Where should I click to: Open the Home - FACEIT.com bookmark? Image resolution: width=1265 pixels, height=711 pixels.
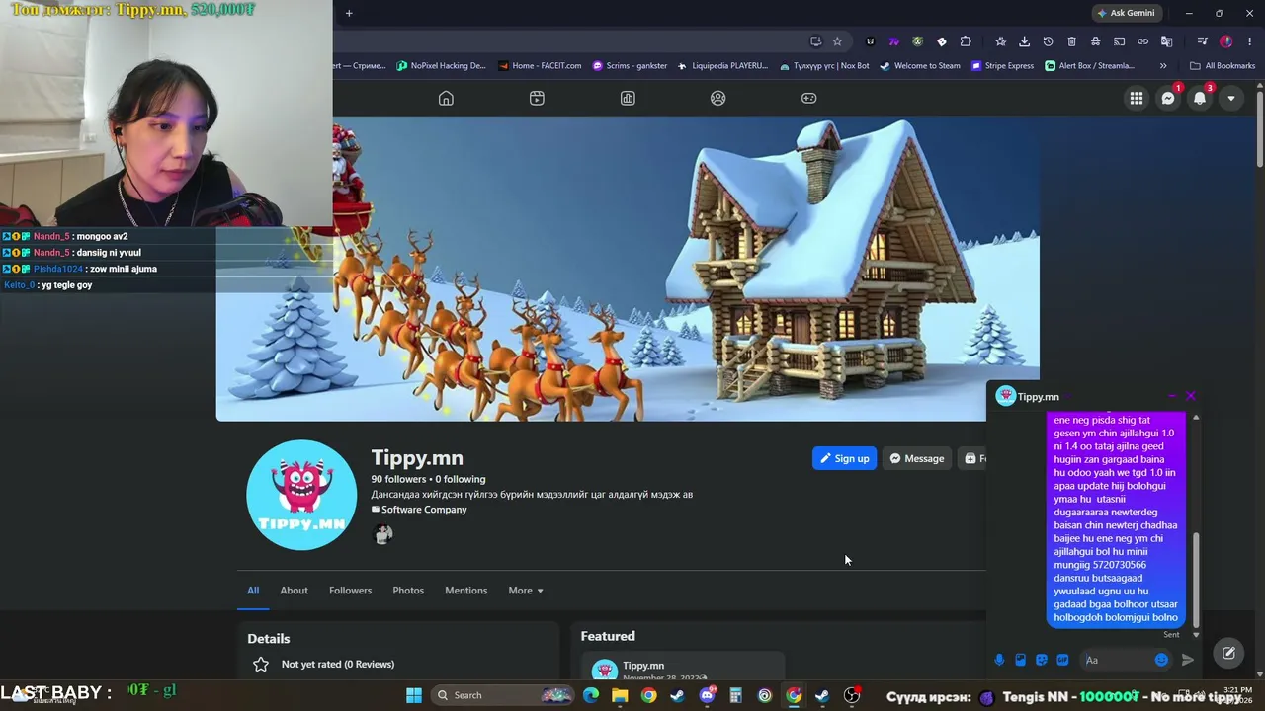click(x=540, y=66)
